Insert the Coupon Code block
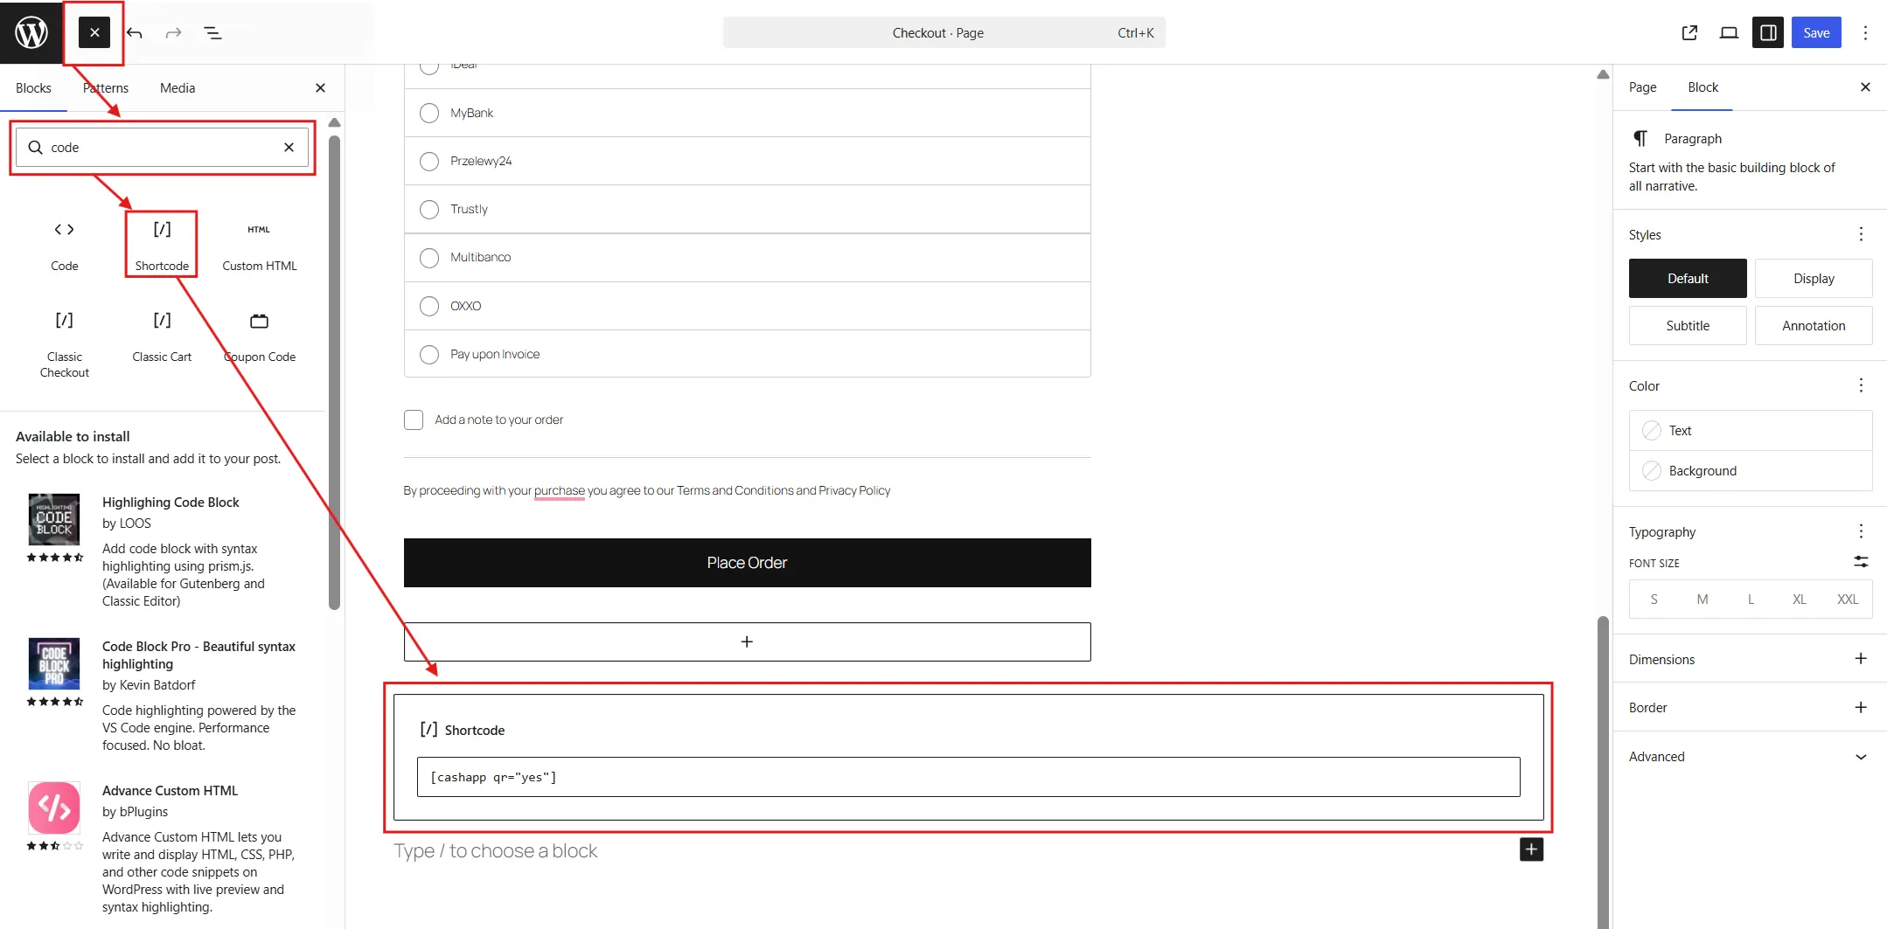The height and width of the screenshot is (929, 1887). point(259,336)
